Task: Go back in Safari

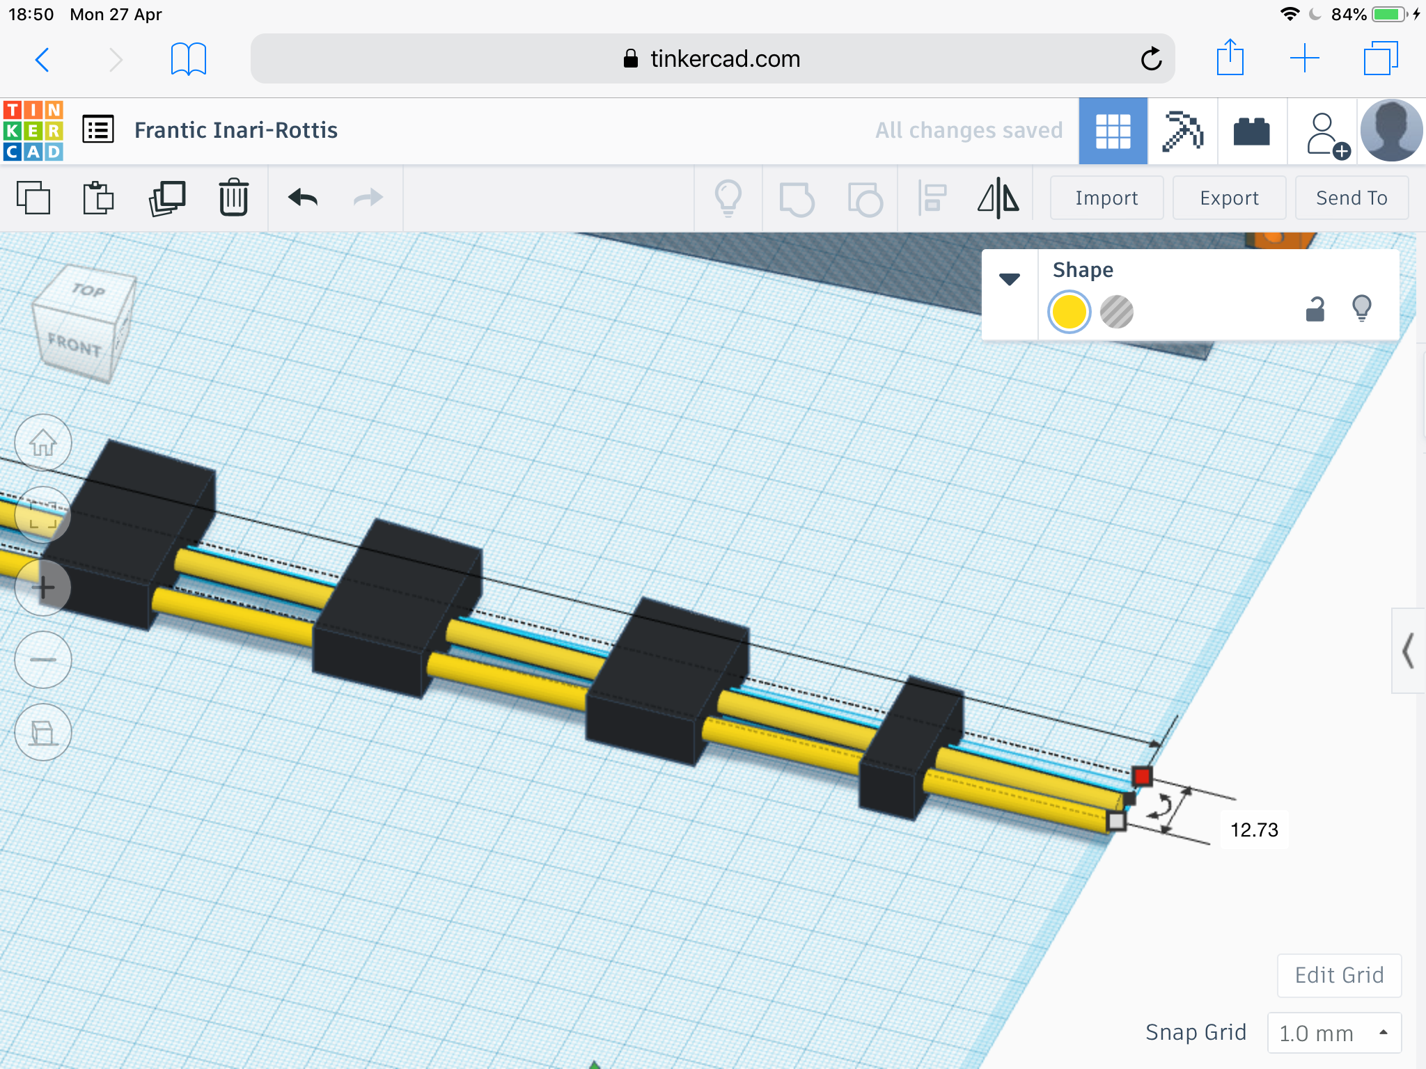Action: pos(42,60)
